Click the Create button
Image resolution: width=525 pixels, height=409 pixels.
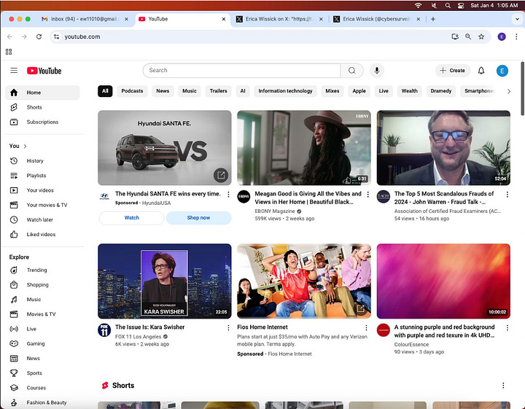pyautogui.click(x=452, y=71)
